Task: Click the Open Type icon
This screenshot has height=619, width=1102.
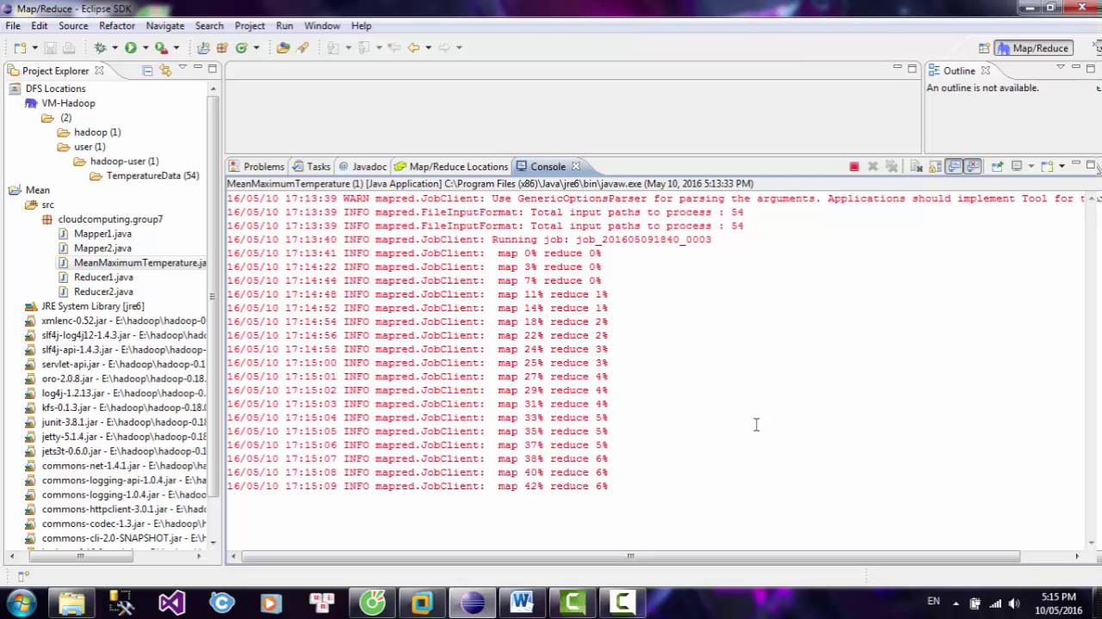Action: tap(282, 48)
